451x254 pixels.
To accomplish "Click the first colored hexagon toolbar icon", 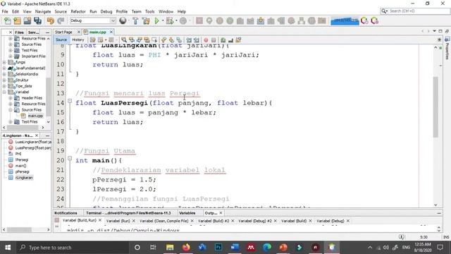I will tap(364, 20).
